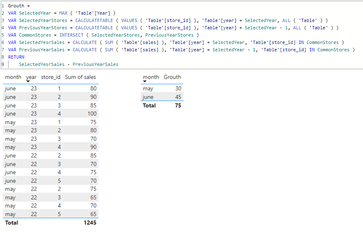Click the Total label in the Grouth table

pos(150,106)
